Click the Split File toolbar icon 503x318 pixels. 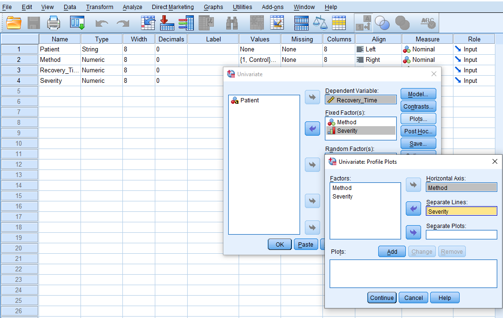tap(301, 23)
